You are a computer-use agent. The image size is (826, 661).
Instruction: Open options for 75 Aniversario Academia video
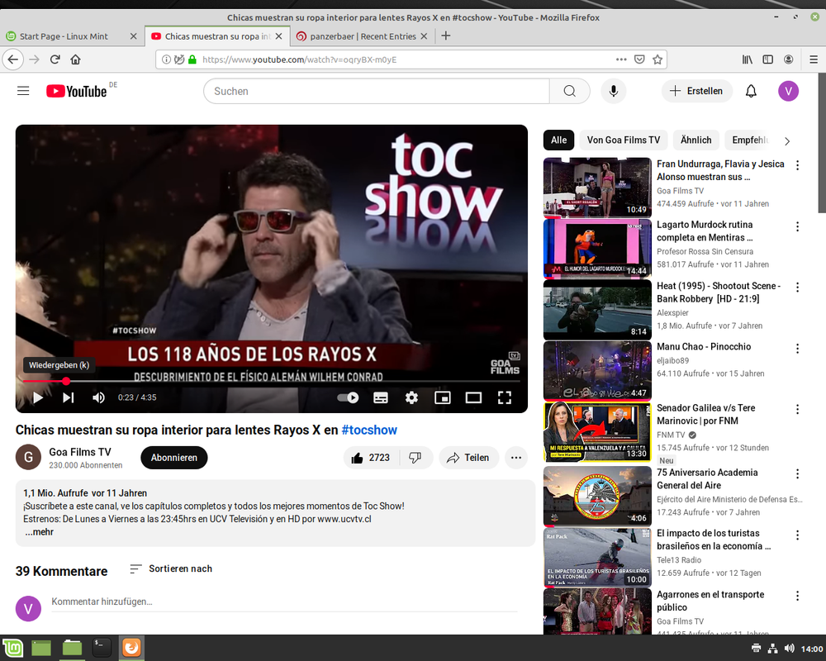pyautogui.click(x=798, y=474)
